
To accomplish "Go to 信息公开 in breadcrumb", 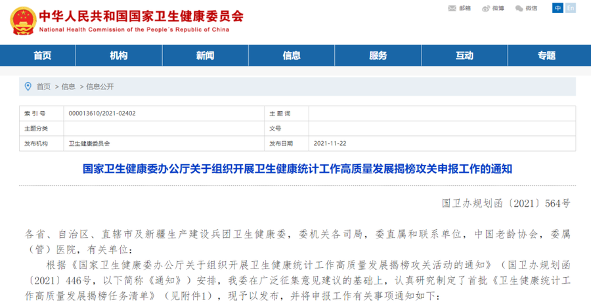I will pos(100,87).
